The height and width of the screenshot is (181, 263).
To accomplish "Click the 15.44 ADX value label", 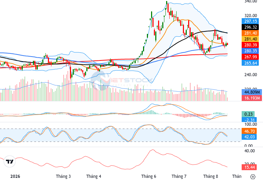I will (x=249, y=167).
